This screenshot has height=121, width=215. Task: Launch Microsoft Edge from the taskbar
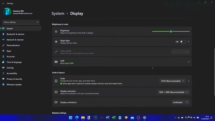pos(77,118)
